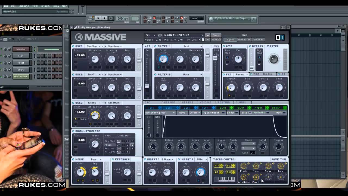Toggle the Filter 2 power button
348x196 pixels.
(156, 75)
